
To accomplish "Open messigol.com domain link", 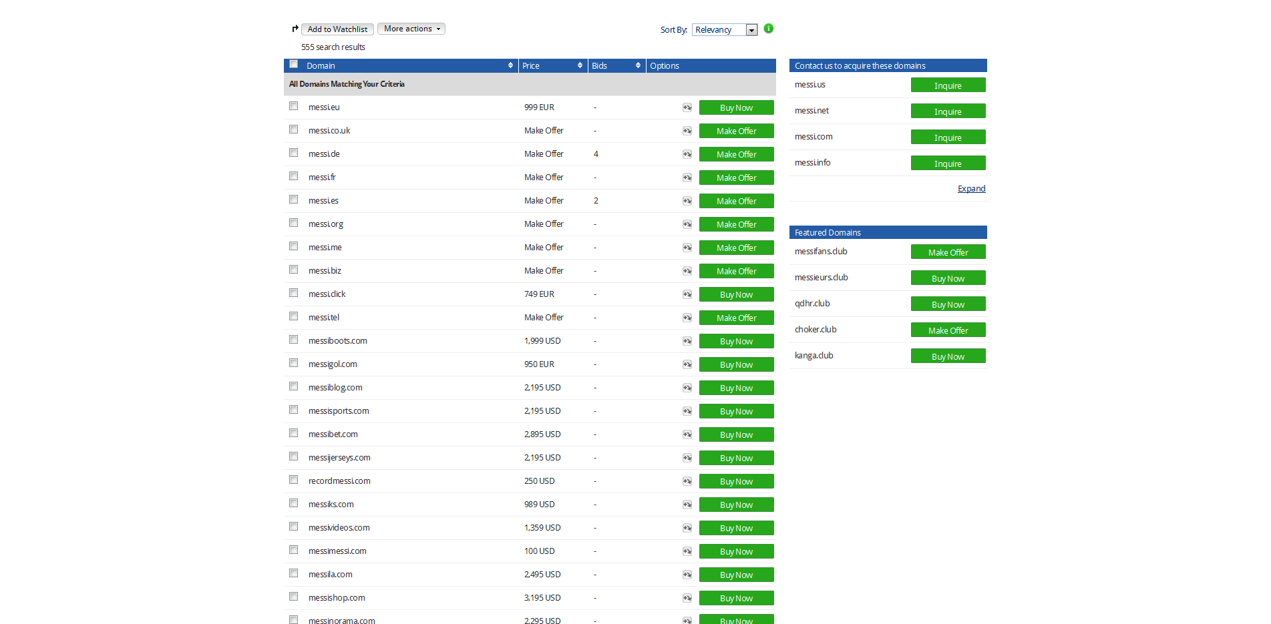I will click(333, 364).
